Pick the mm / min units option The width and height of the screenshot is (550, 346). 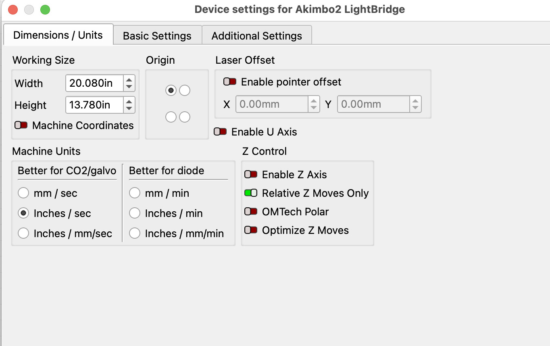point(135,193)
